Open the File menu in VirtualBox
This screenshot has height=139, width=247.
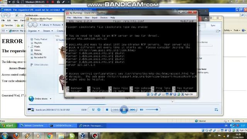click(69, 17)
